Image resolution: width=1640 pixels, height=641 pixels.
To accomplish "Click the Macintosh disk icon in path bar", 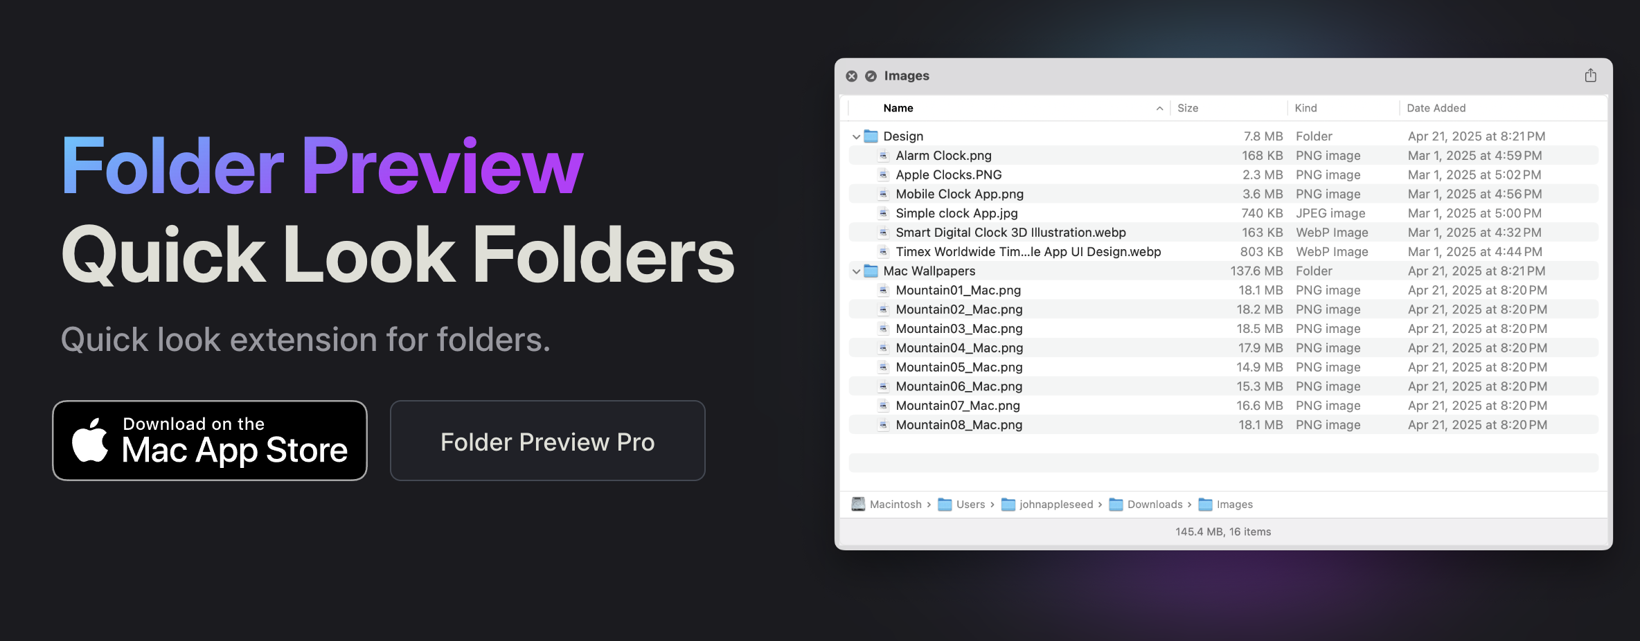I will pos(858,504).
